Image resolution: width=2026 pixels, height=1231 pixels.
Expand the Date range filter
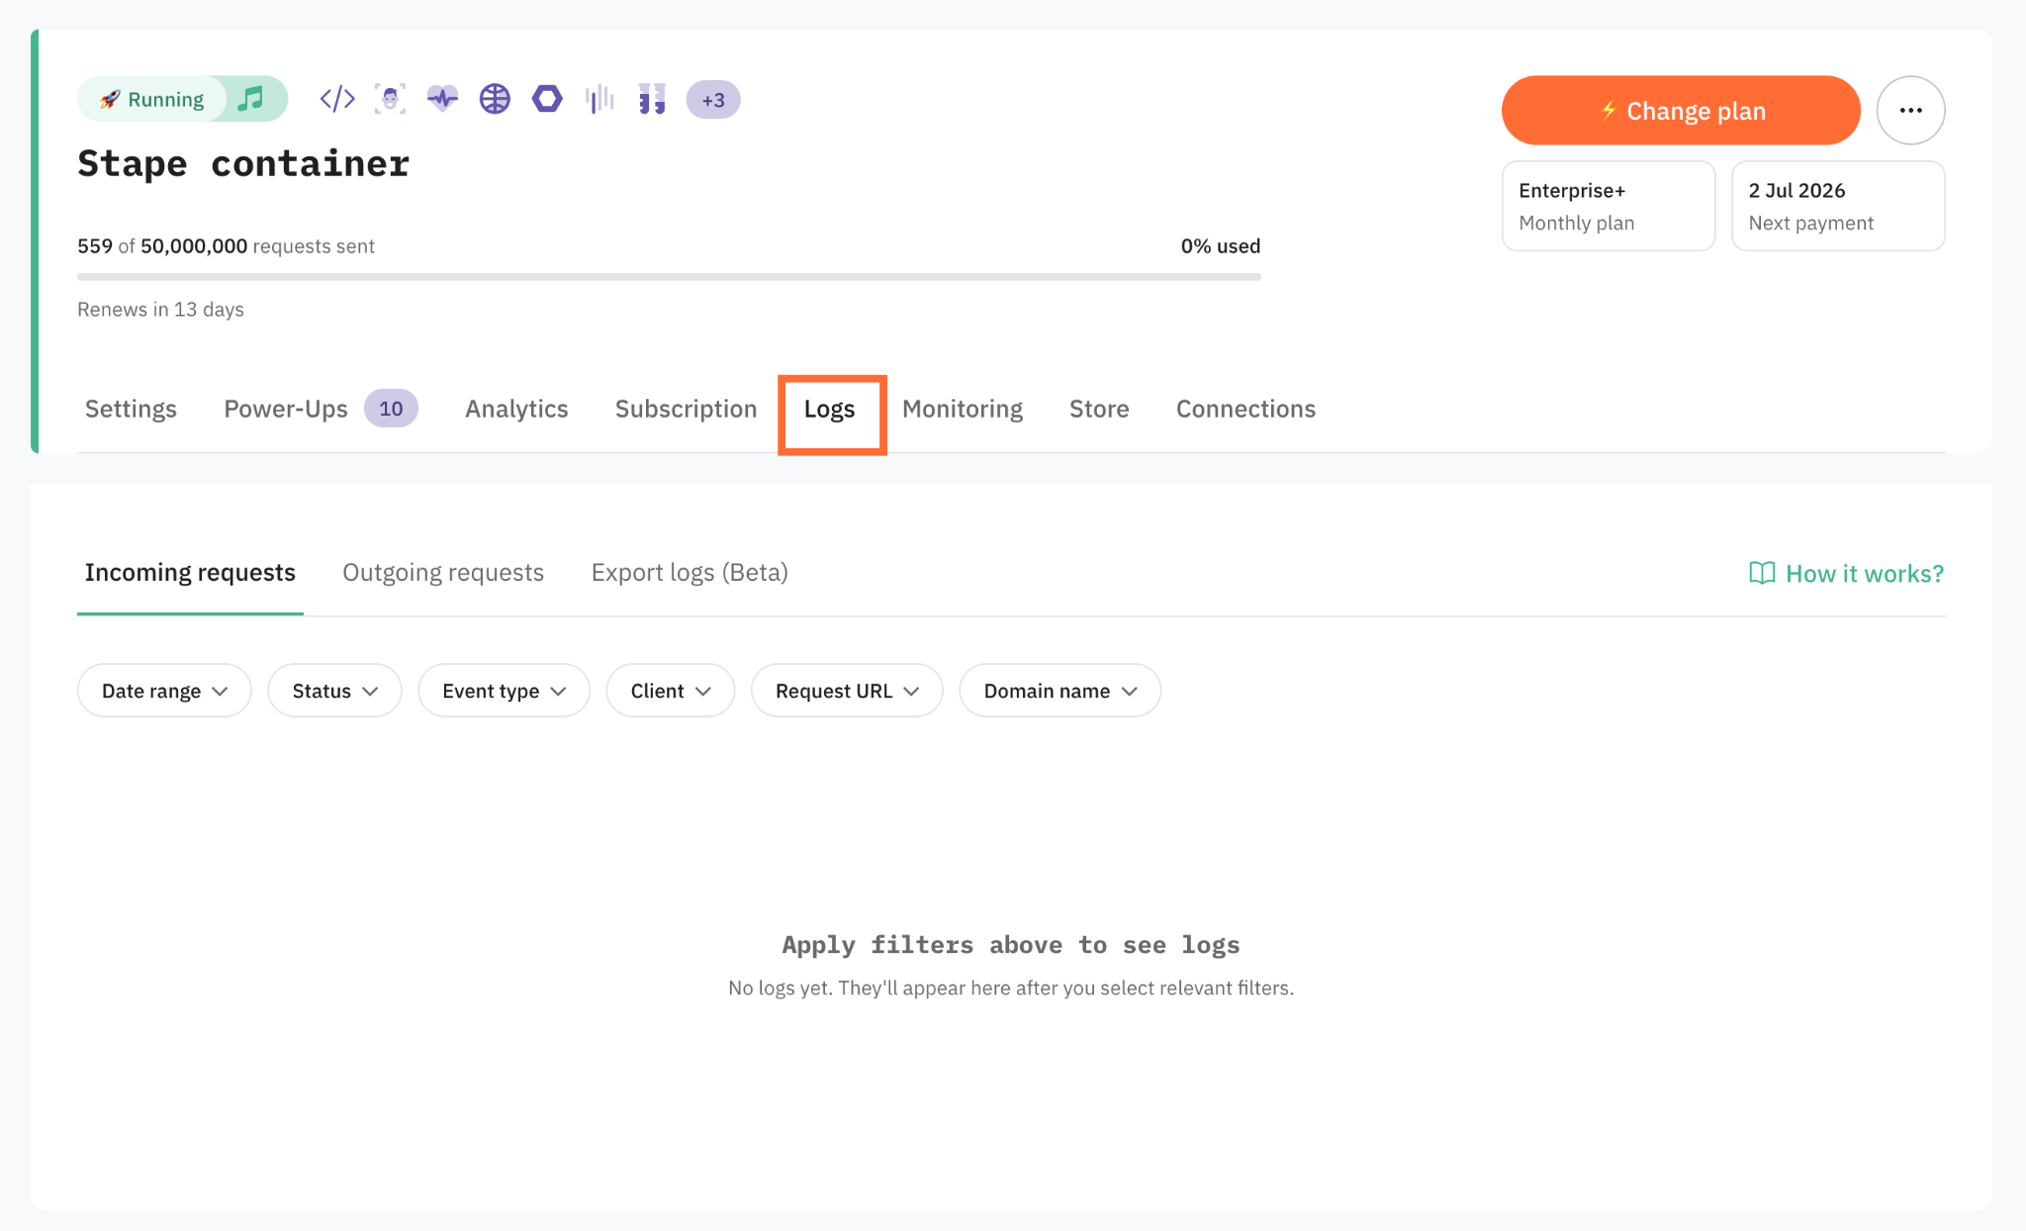click(164, 691)
